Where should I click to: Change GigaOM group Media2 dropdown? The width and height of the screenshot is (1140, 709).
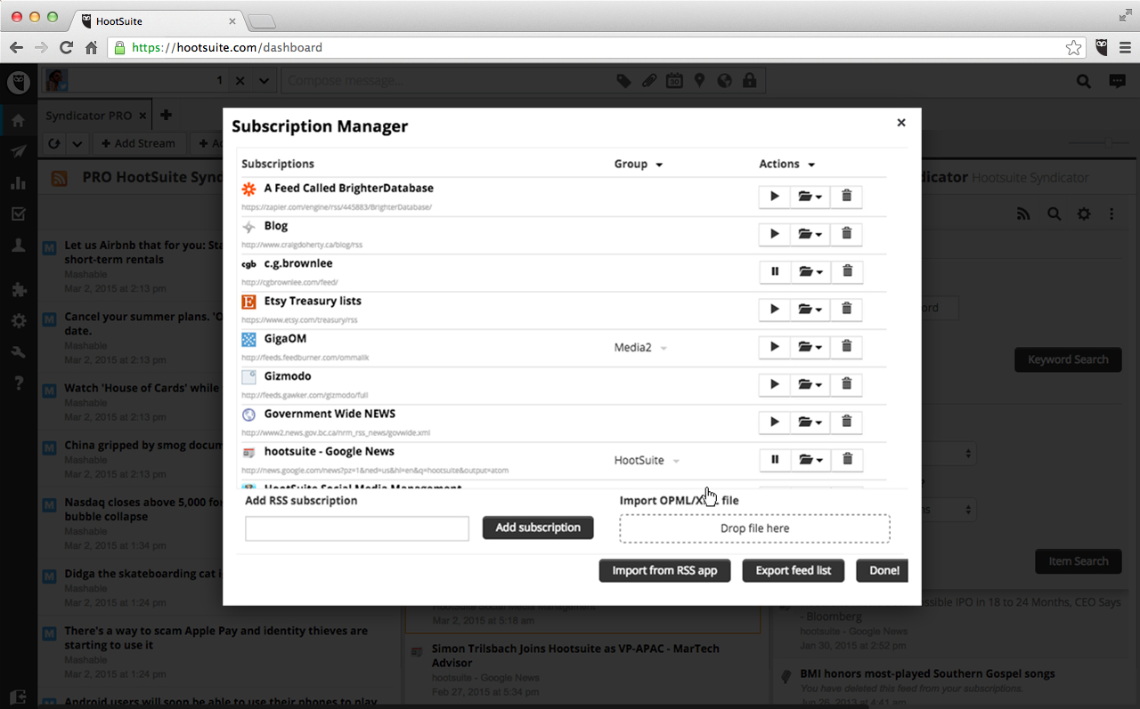(x=641, y=347)
